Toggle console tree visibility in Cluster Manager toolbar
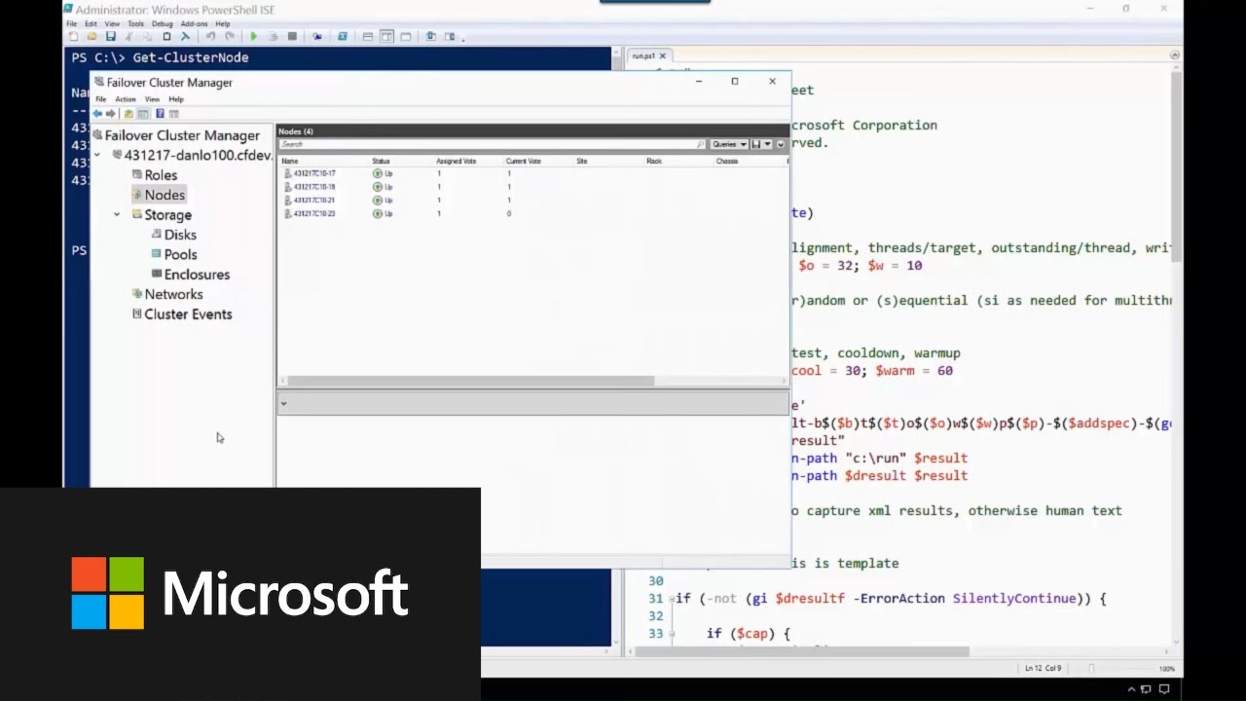The height and width of the screenshot is (701, 1246). (143, 113)
